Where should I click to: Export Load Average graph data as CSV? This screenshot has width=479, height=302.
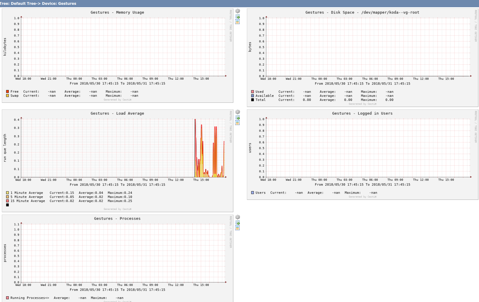pyautogui.click(x=238, y=117)
